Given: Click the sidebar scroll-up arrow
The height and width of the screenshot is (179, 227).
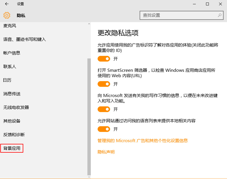Looking at the screenshot, I should 89,24.
